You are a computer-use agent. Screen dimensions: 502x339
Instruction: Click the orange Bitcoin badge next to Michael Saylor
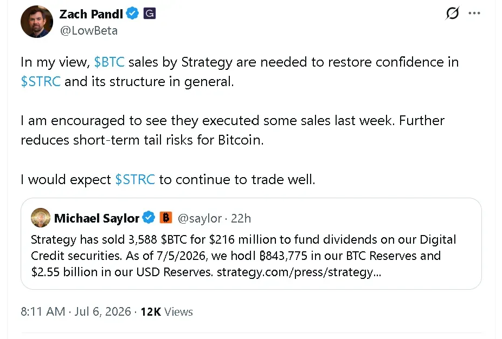[x=166, y=218]
